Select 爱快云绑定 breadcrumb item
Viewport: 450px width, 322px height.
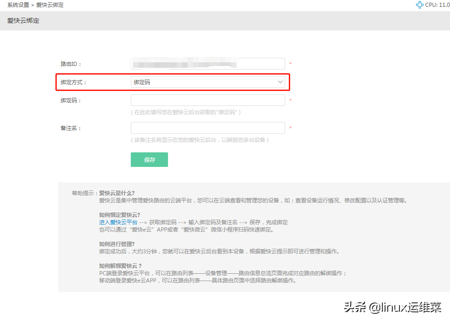point(50,5)
